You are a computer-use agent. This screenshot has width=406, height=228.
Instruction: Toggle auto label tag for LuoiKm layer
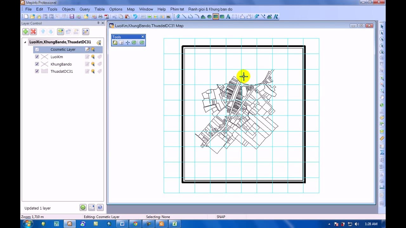click(99, 57)
